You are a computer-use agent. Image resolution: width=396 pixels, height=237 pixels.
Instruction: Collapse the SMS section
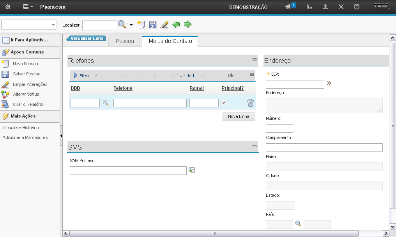click(x=255, y=146)
